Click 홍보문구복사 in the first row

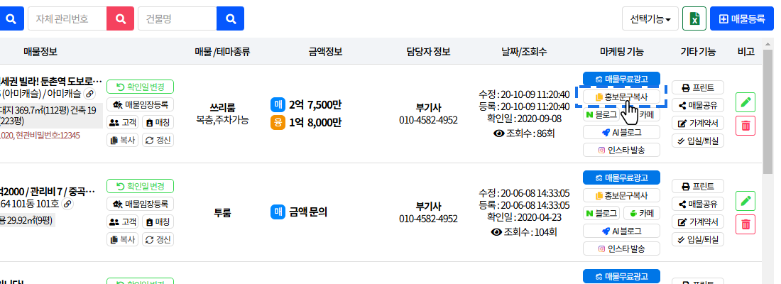[x=622, y=97]
